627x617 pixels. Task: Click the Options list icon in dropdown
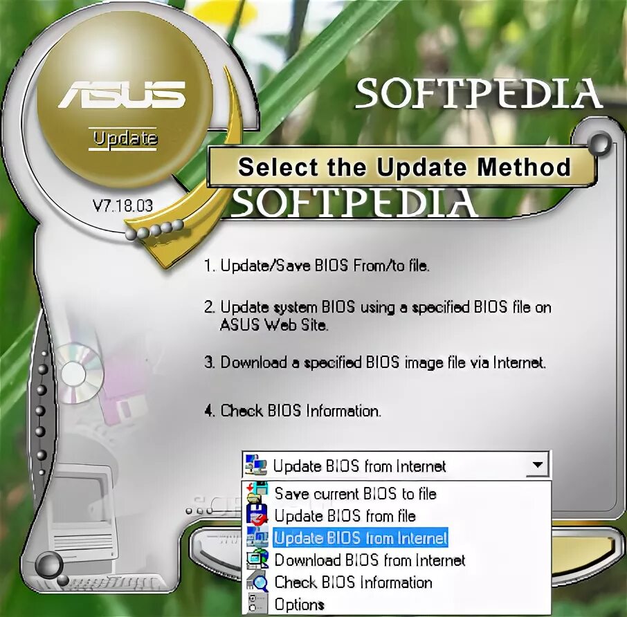257,603
